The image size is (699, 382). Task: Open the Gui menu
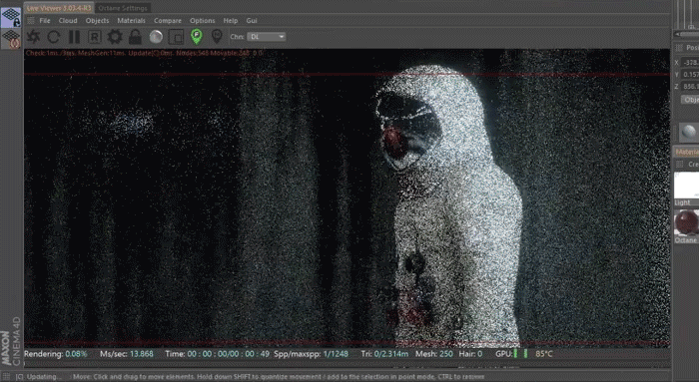click(x=252, y=21)
